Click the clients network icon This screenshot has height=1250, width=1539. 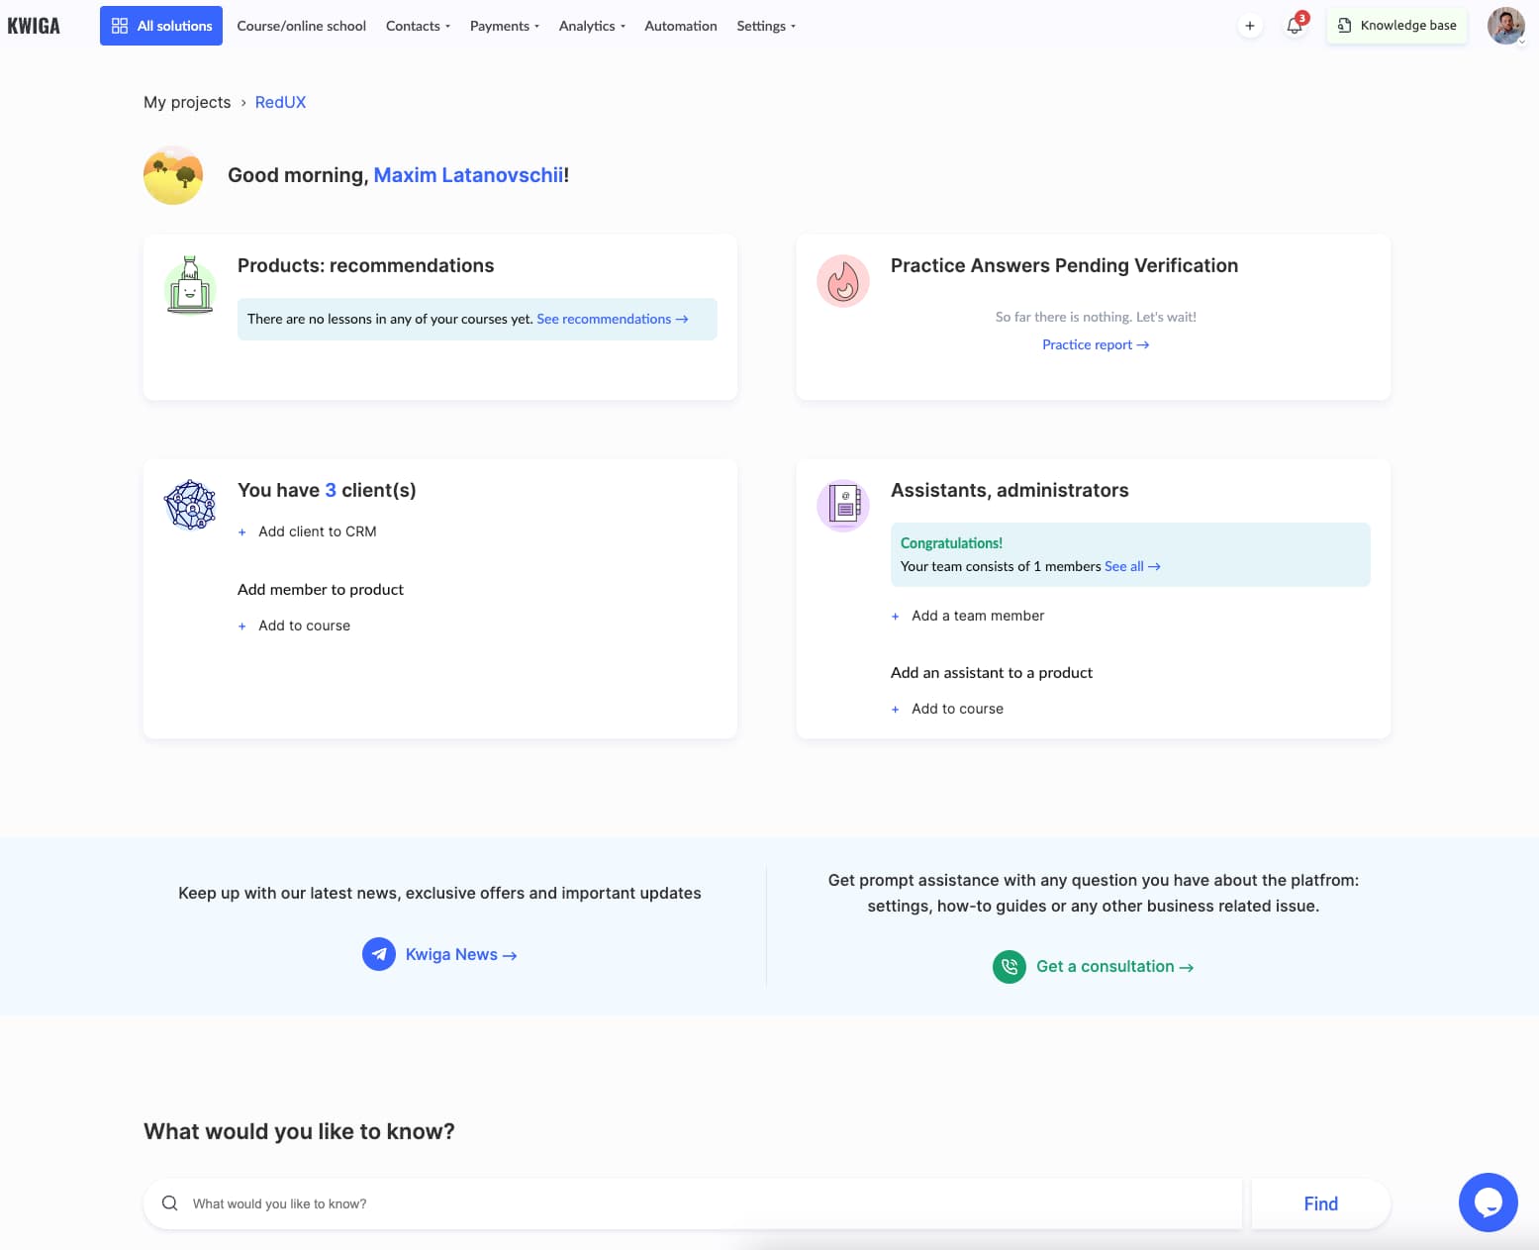point(190,505)
